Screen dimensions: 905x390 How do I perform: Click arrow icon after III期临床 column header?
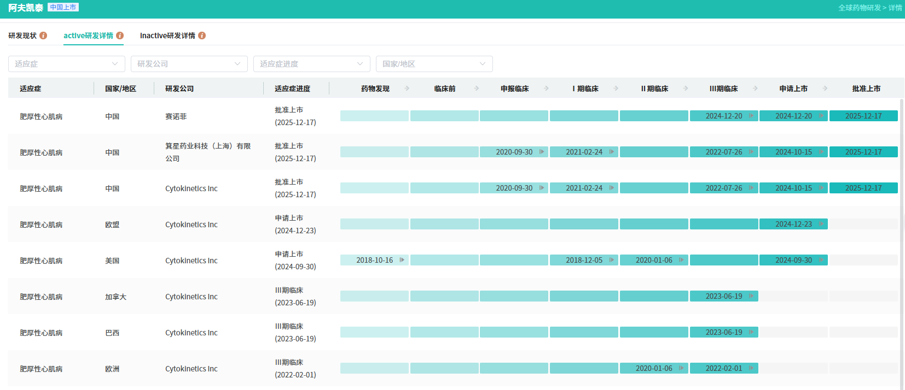(755, 88)
